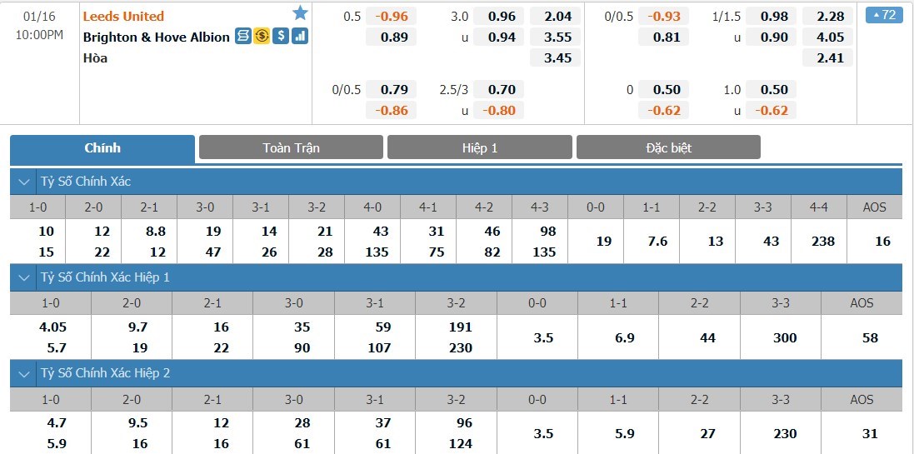Click the blue dollar sign icon
914x454 pixels.
281,37
